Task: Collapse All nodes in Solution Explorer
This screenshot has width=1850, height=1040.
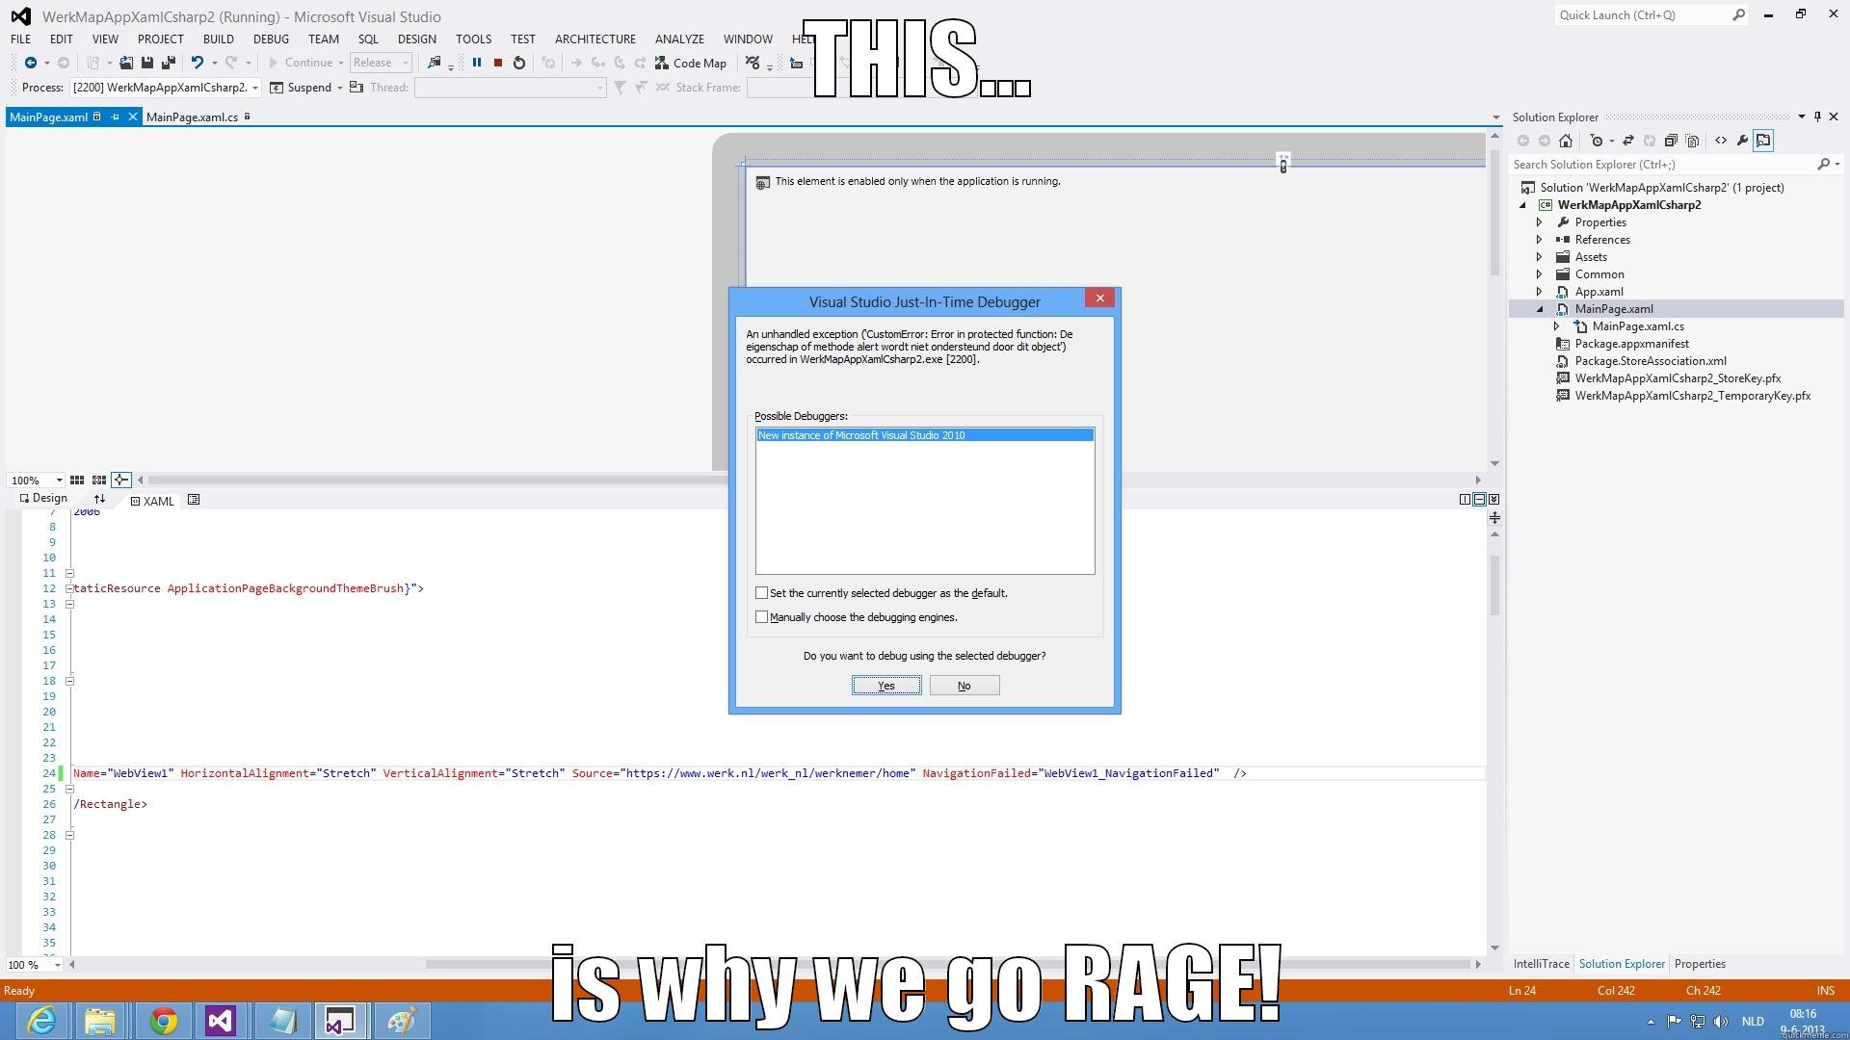Action: pos(1671,141)
